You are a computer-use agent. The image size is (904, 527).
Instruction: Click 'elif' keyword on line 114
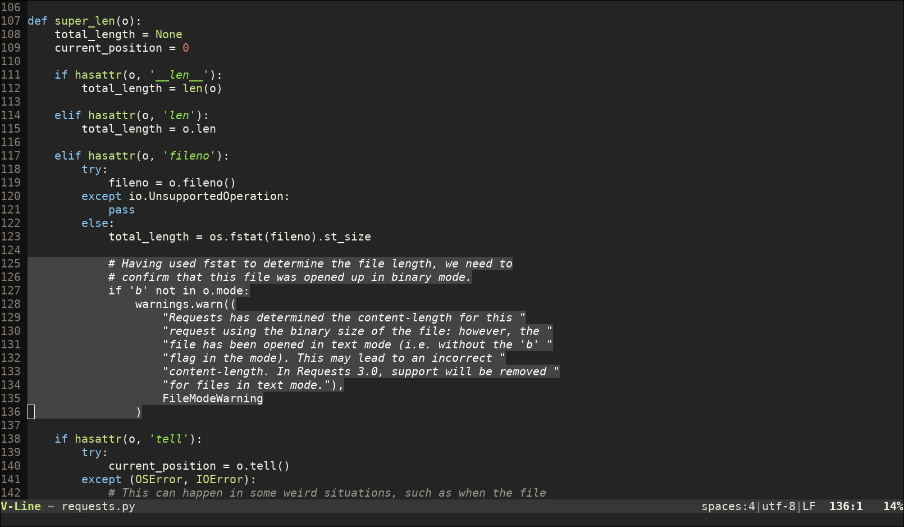(x=68, y=115)
